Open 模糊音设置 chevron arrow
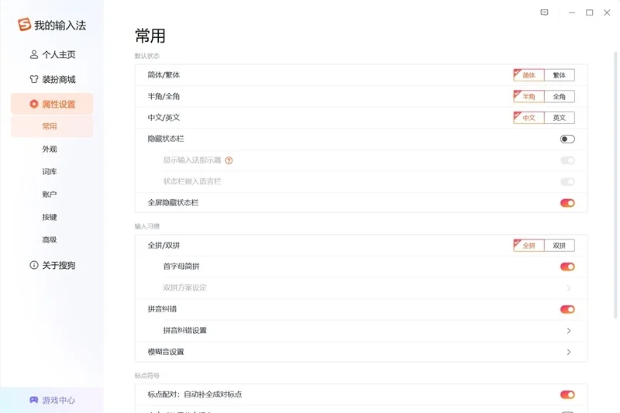Screen dimensions: 620x413 569,352
